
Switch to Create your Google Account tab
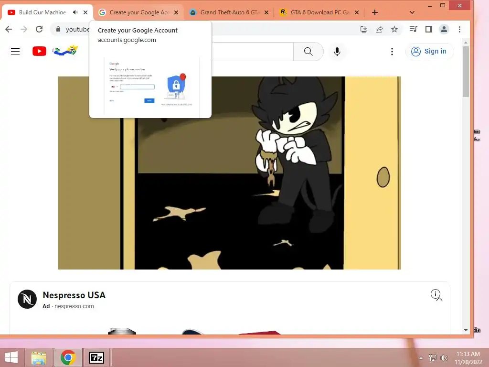[x=139, y=12]
